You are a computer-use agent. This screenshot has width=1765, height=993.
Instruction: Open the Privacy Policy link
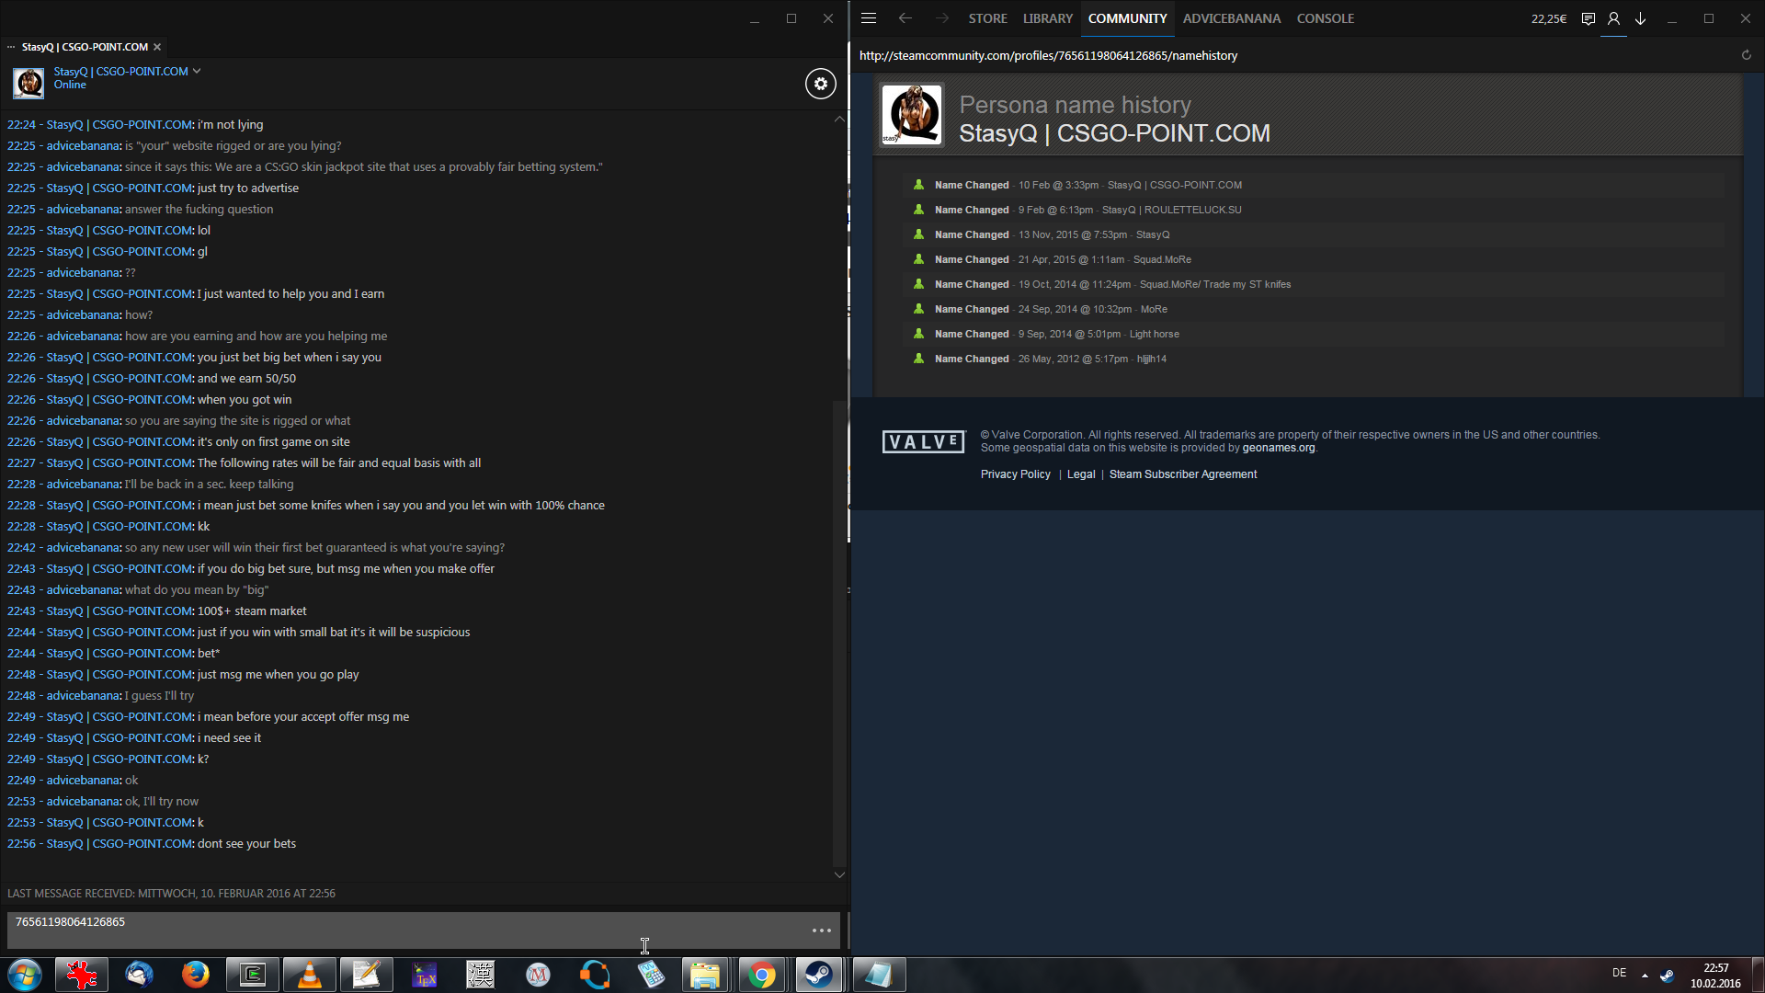(1015, 474)
